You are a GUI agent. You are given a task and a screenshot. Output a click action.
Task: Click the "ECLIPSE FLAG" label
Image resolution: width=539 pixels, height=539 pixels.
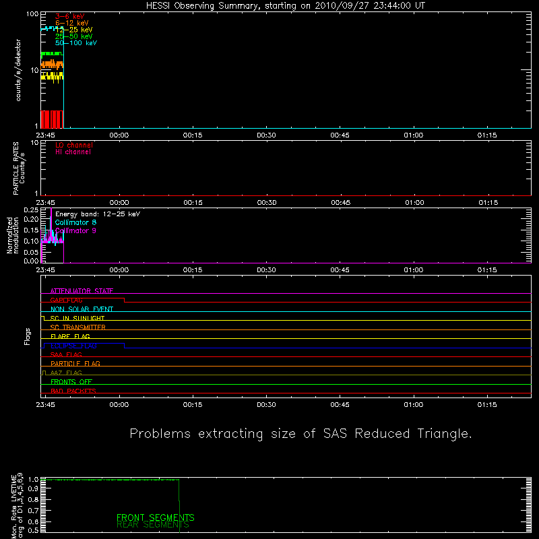73,346
